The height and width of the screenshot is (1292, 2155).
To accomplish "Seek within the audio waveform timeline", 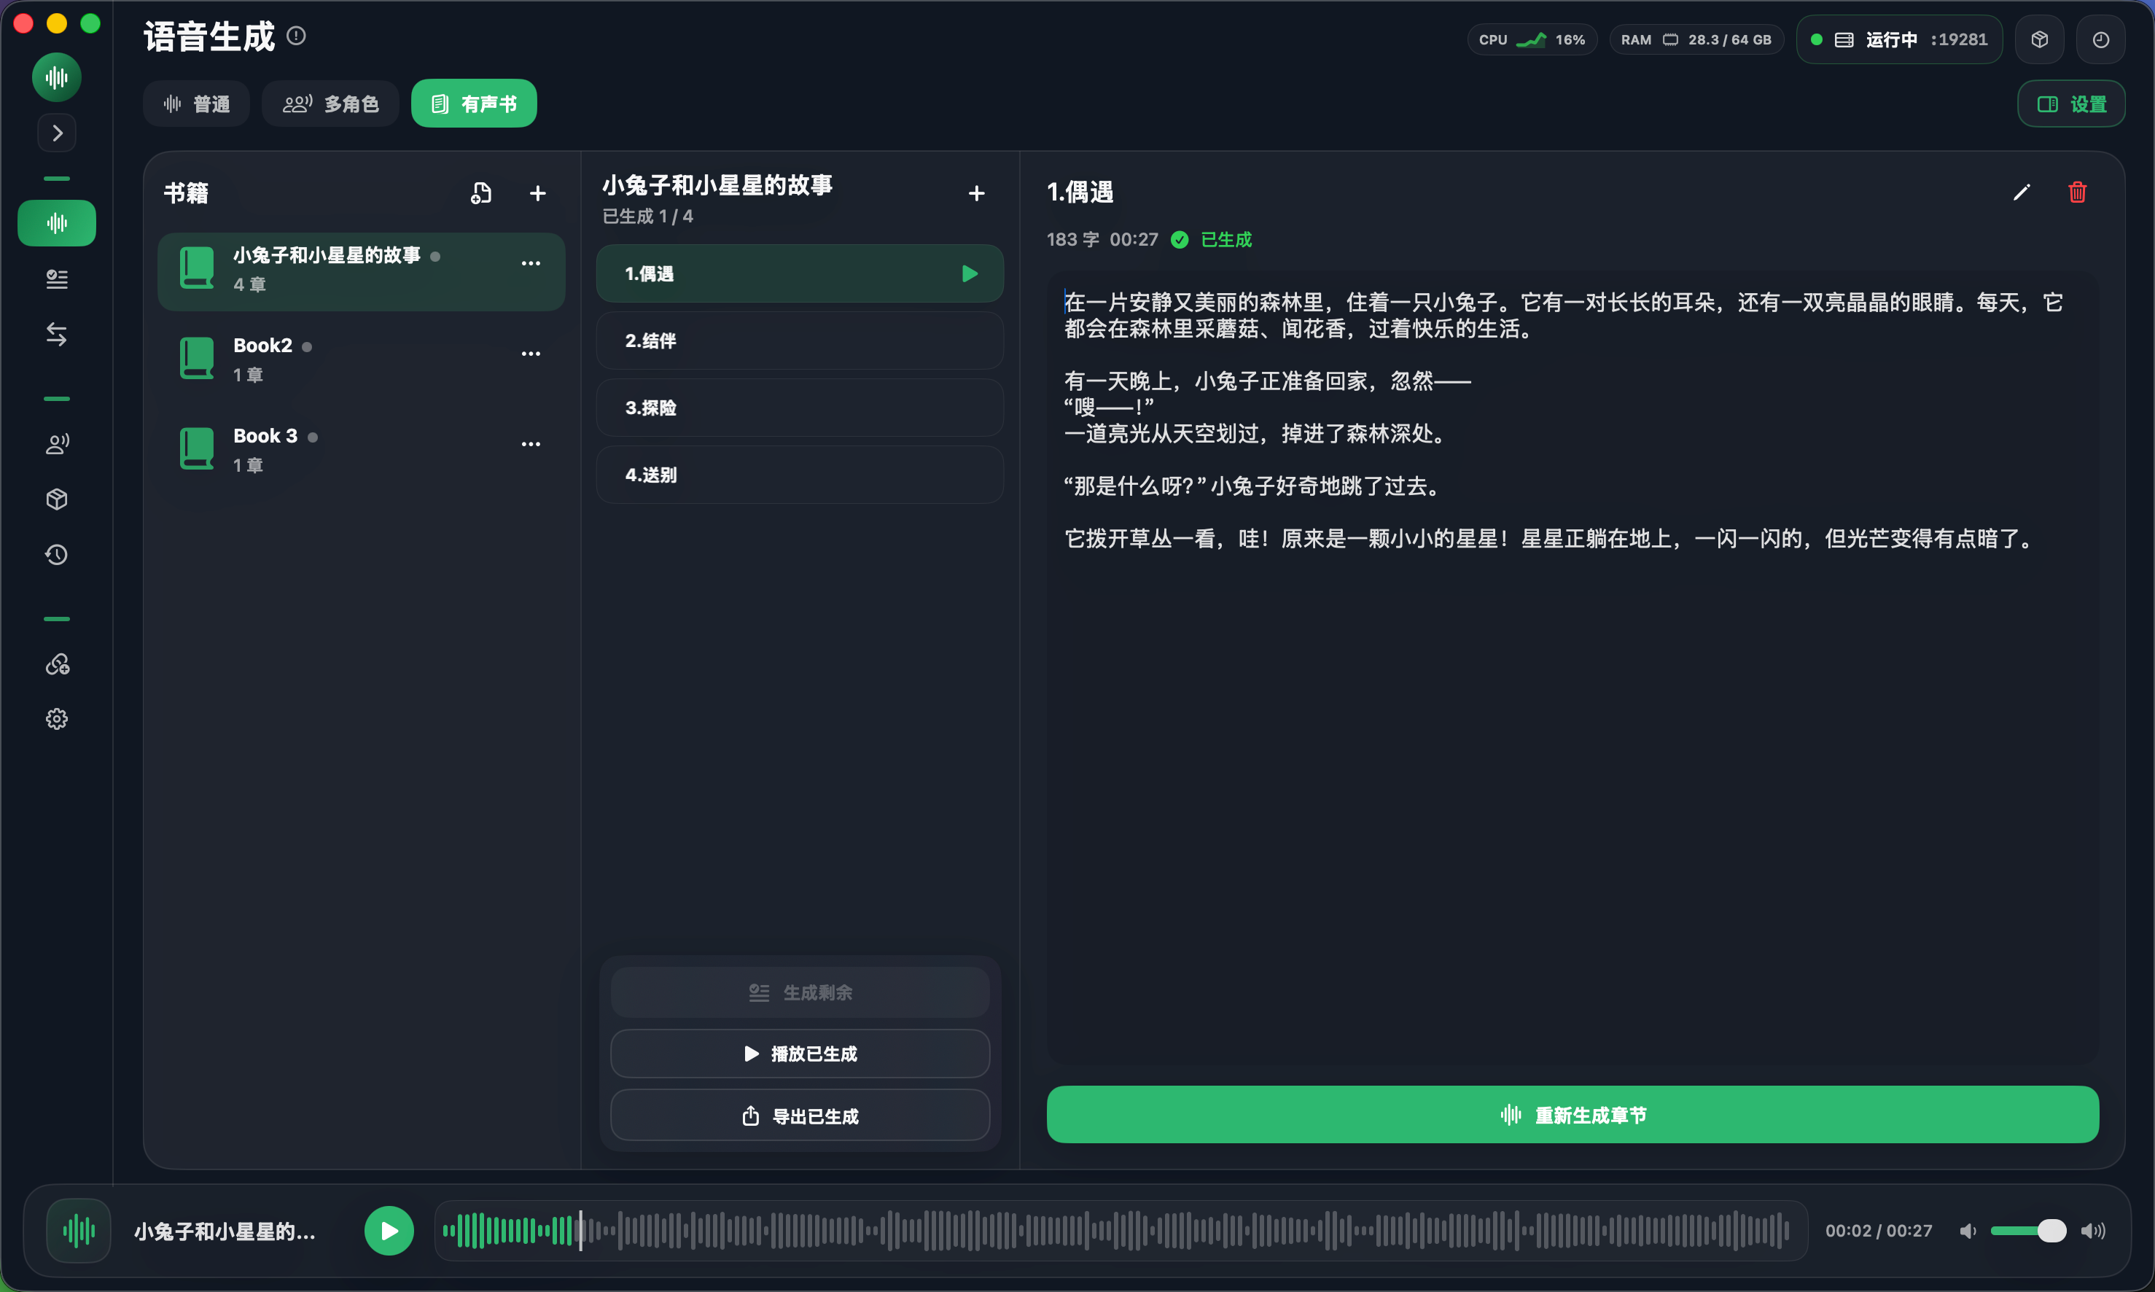I will point(1121,1231).
